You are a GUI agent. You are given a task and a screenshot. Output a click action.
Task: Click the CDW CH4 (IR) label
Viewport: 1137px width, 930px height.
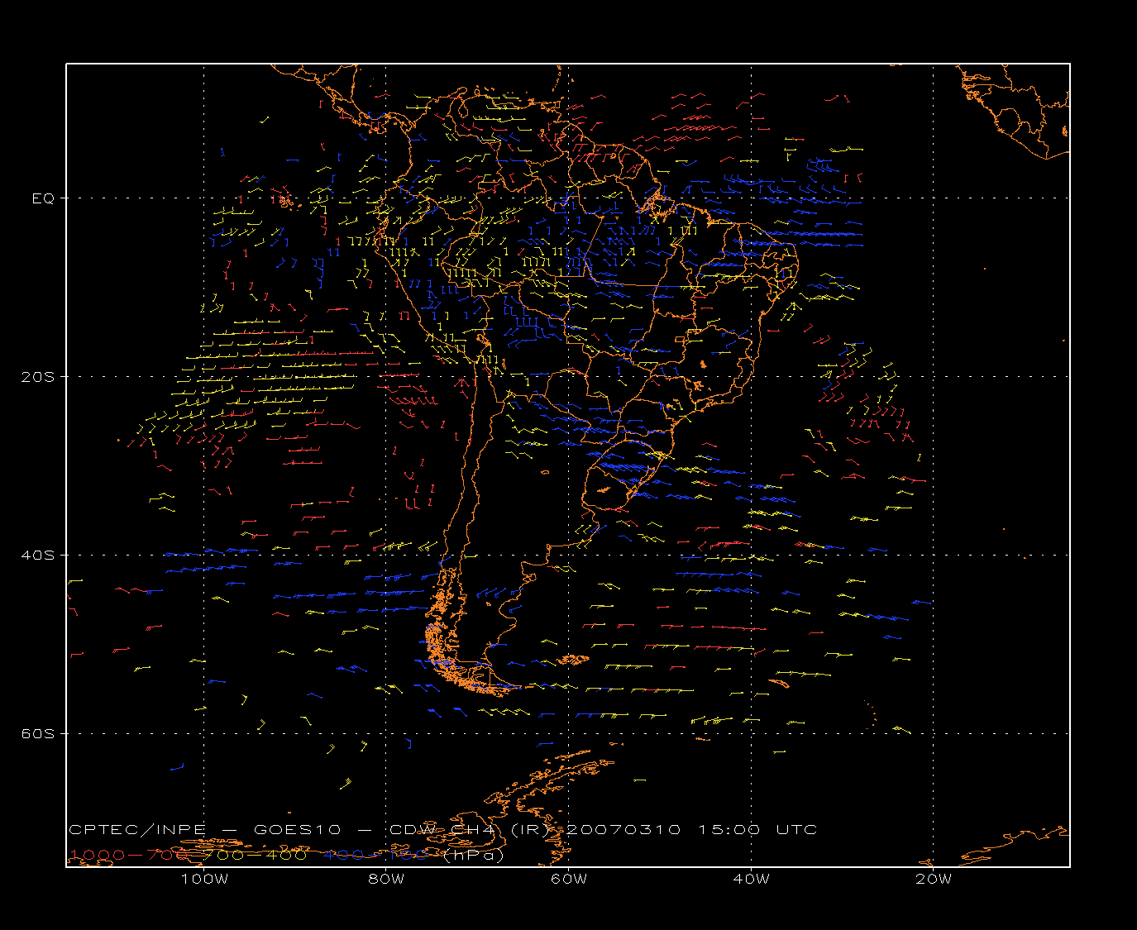[x=470, y=829]
